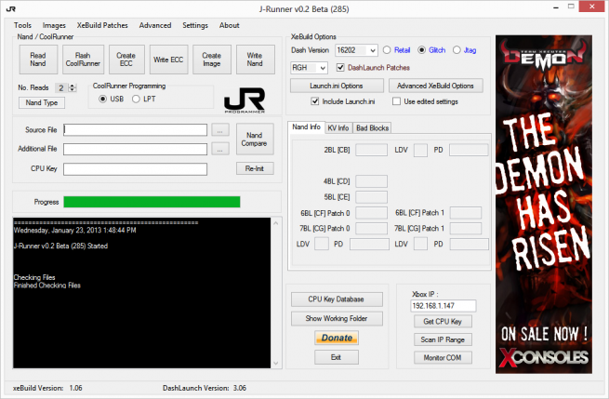Select the Glitch radio option

421,50
